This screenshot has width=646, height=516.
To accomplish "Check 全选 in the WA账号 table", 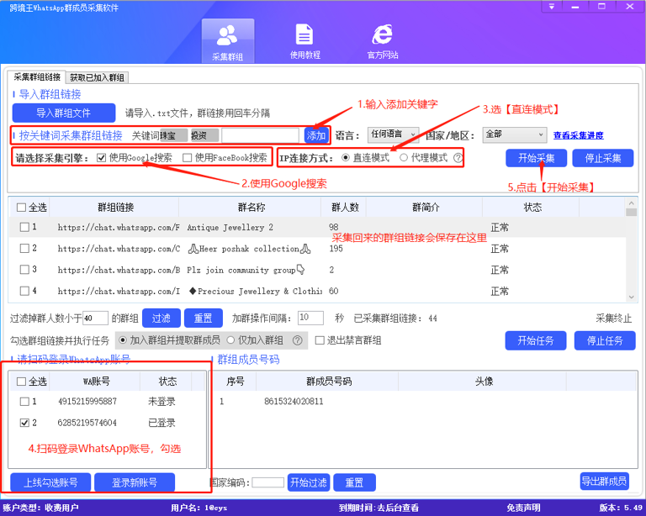I will point(21,382).
